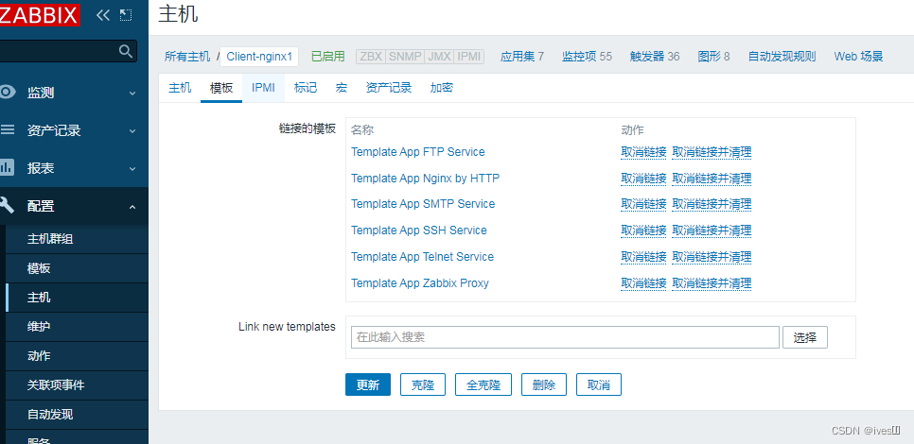Click 取消链接 for Nginx by HTTP
The height and width of the screenshot is (444, 914).
(x=643, y=179)
